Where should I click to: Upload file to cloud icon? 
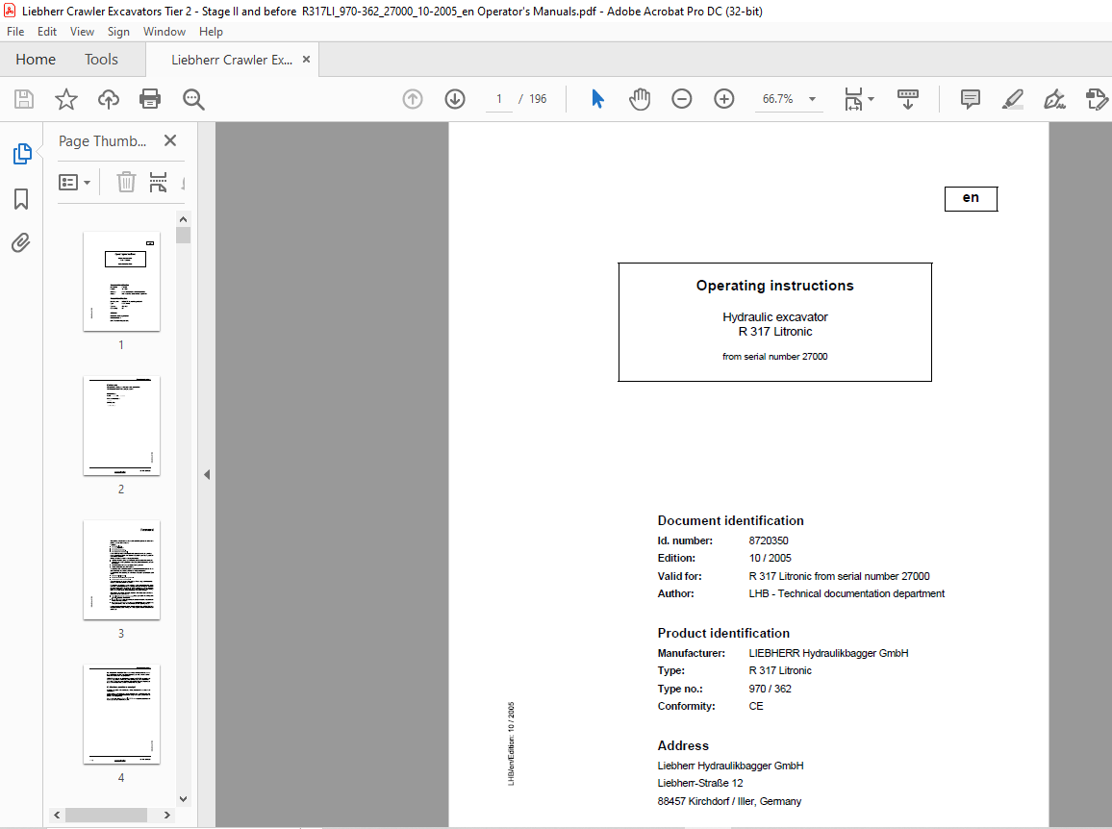109,99
